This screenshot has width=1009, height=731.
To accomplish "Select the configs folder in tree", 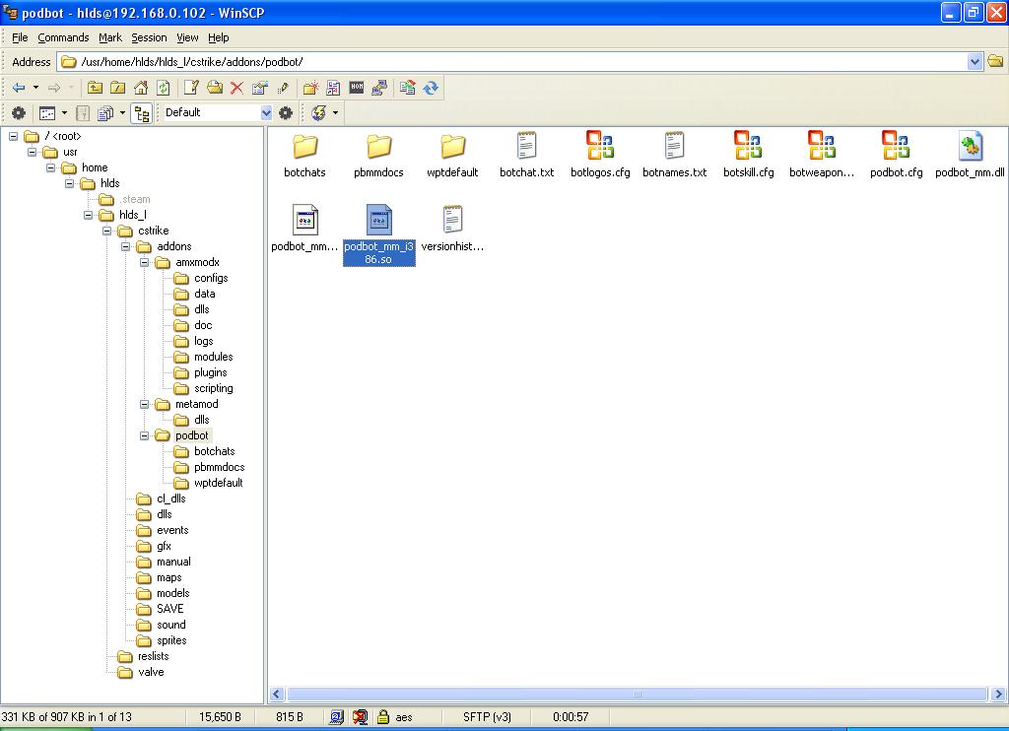I will [x=211, y=278].
